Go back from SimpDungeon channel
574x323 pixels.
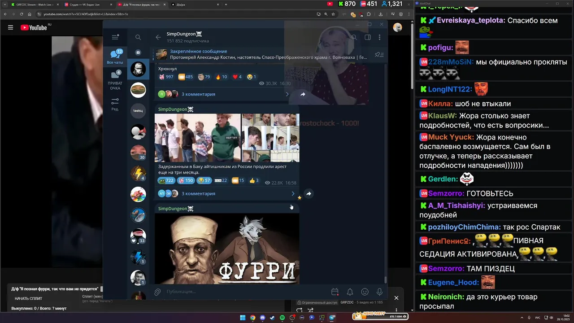pos(158,37)
